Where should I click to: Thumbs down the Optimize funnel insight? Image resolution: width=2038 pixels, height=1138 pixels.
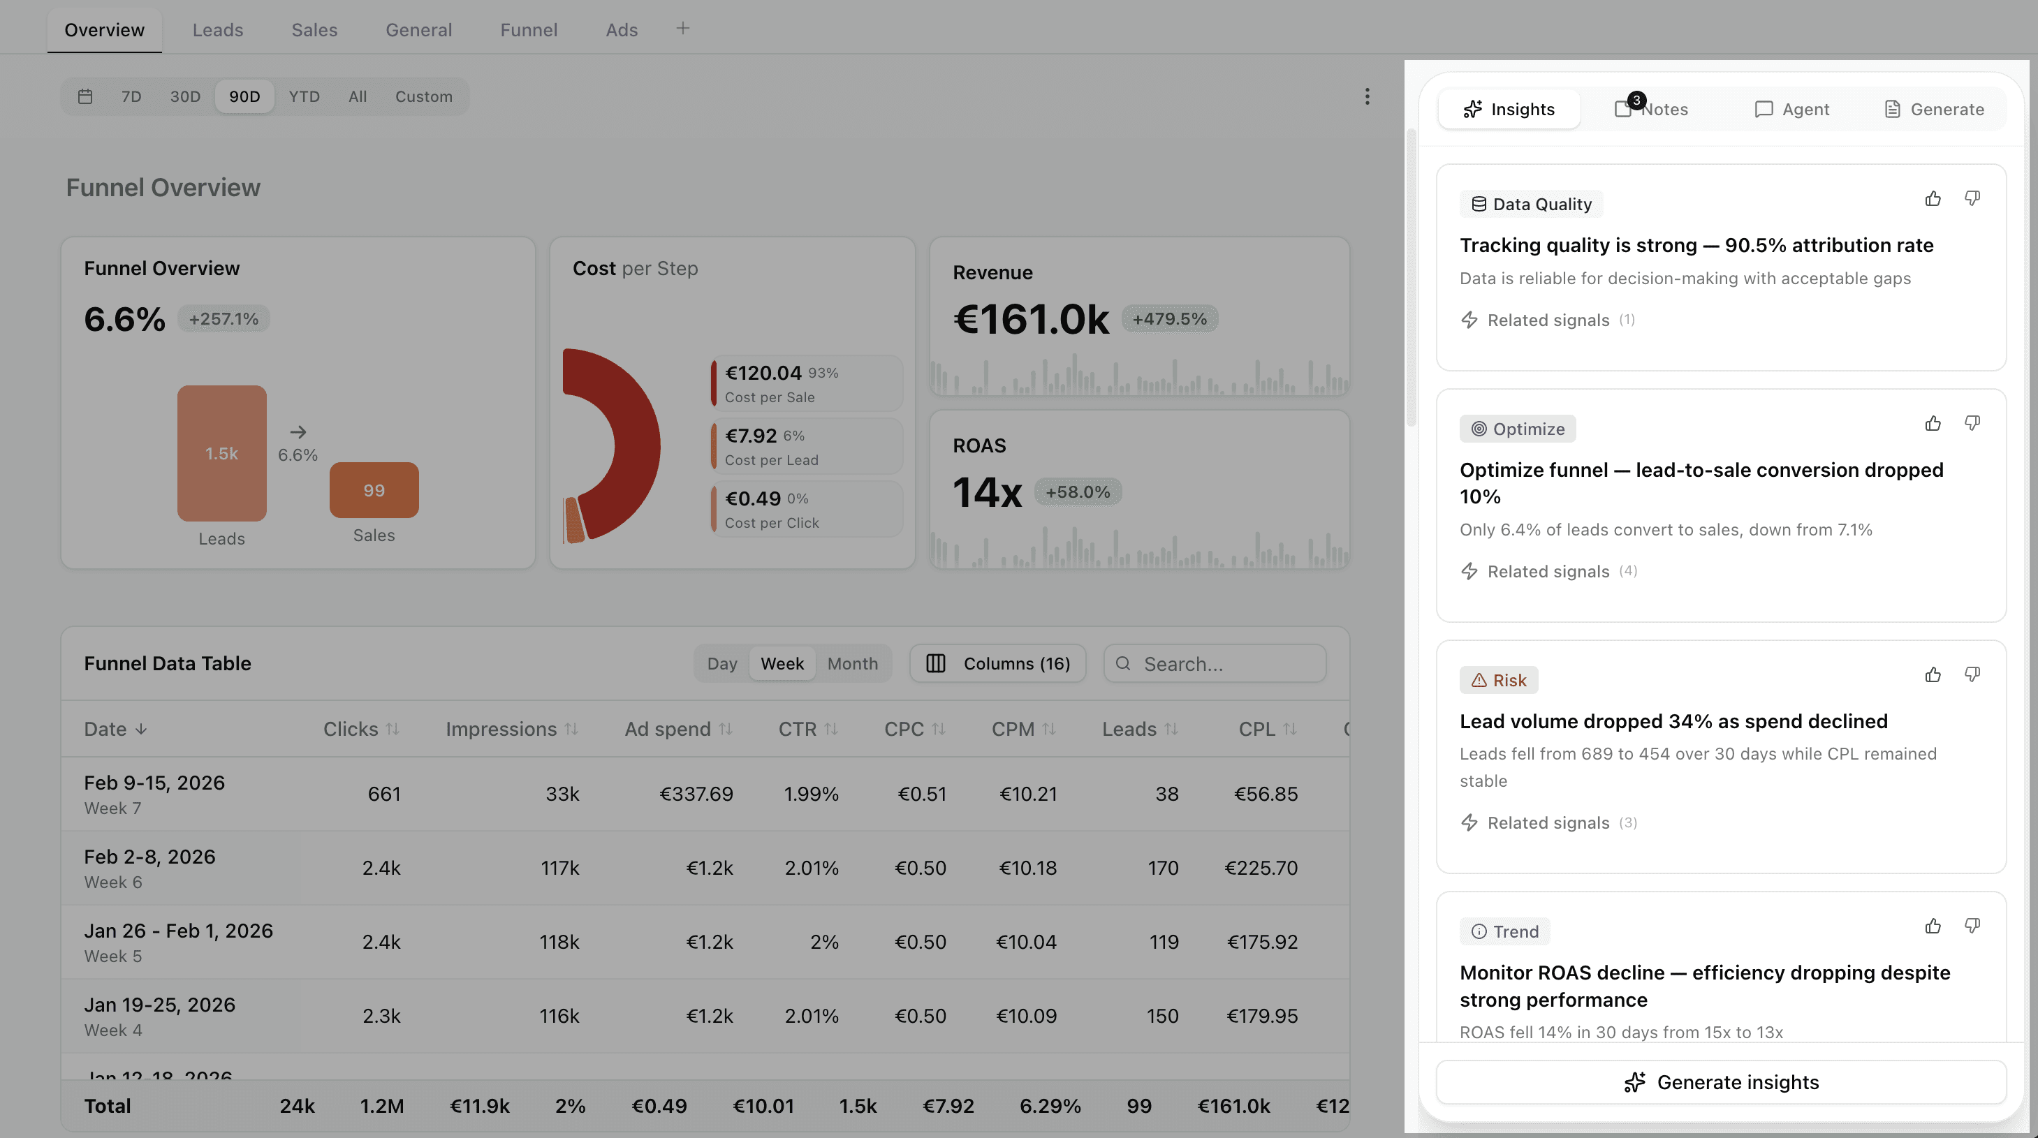point(1972,423)
